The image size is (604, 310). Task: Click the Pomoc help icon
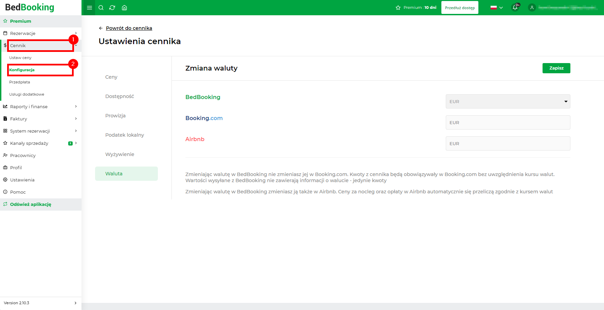[x=5, y=192]
